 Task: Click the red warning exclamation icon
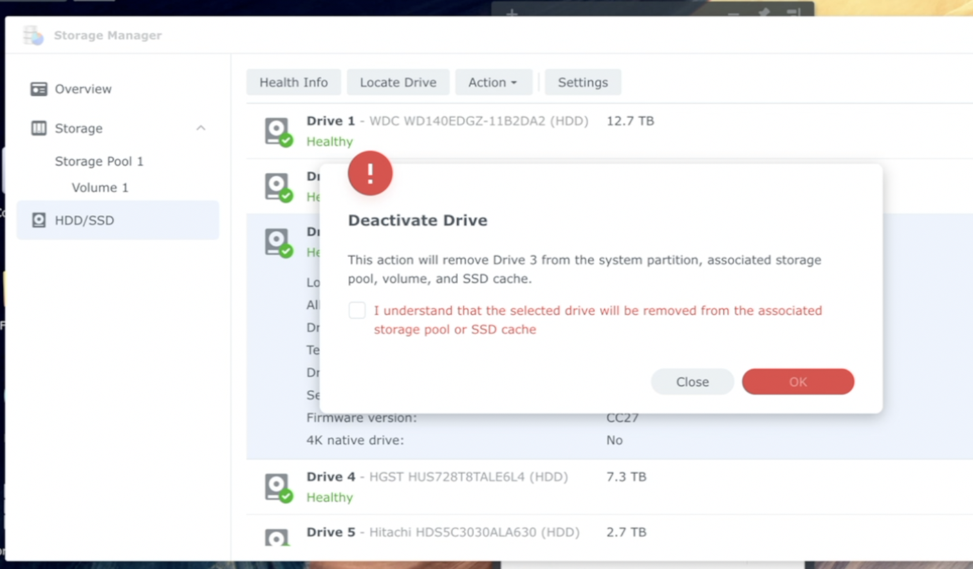[x=370, y=173]
